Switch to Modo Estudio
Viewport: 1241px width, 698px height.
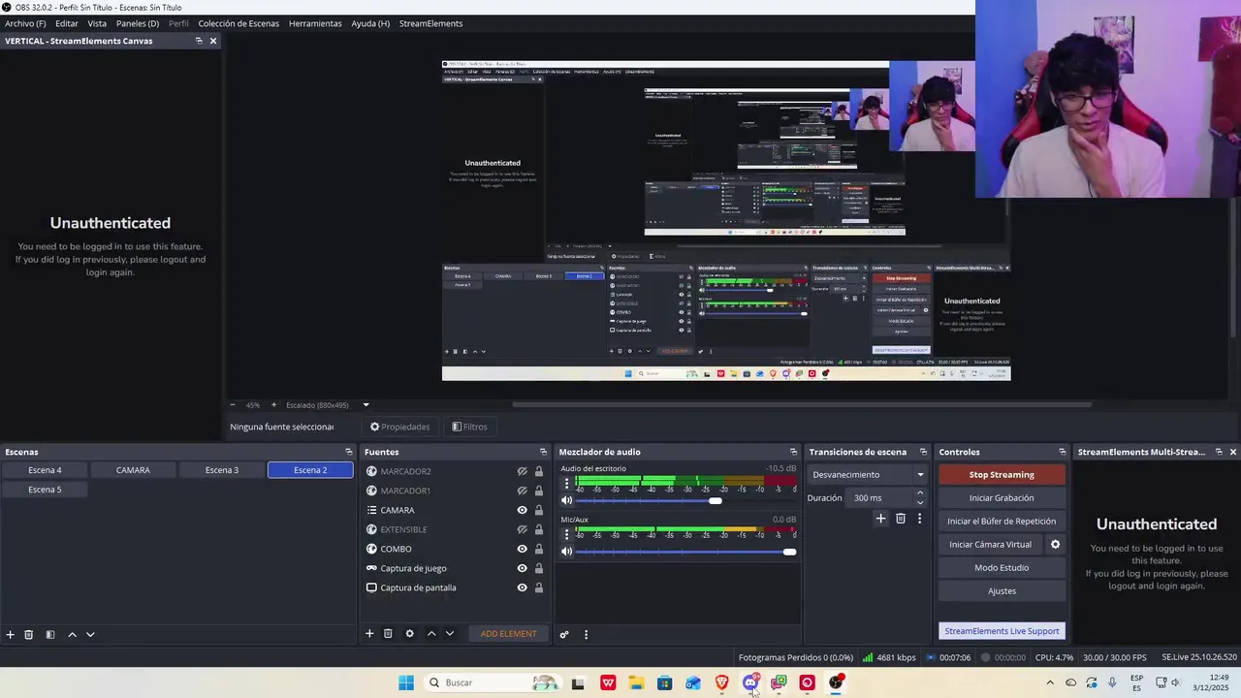pyautogui.click(x=1002, y=568)
